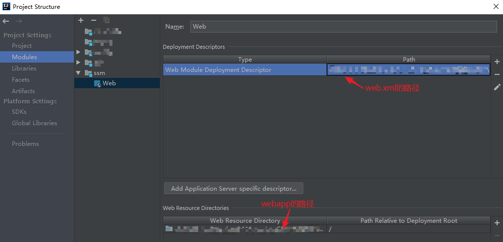Click the forward navigation arrow
503x242 pixels.
19,21
